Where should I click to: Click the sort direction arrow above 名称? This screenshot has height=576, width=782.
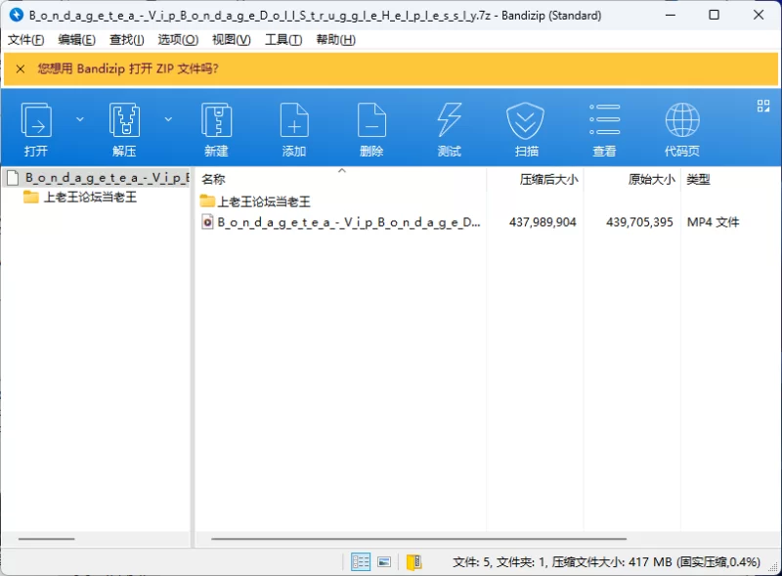(341, 171)
